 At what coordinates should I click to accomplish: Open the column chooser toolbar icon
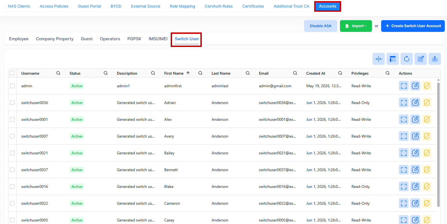click(392, 59)
